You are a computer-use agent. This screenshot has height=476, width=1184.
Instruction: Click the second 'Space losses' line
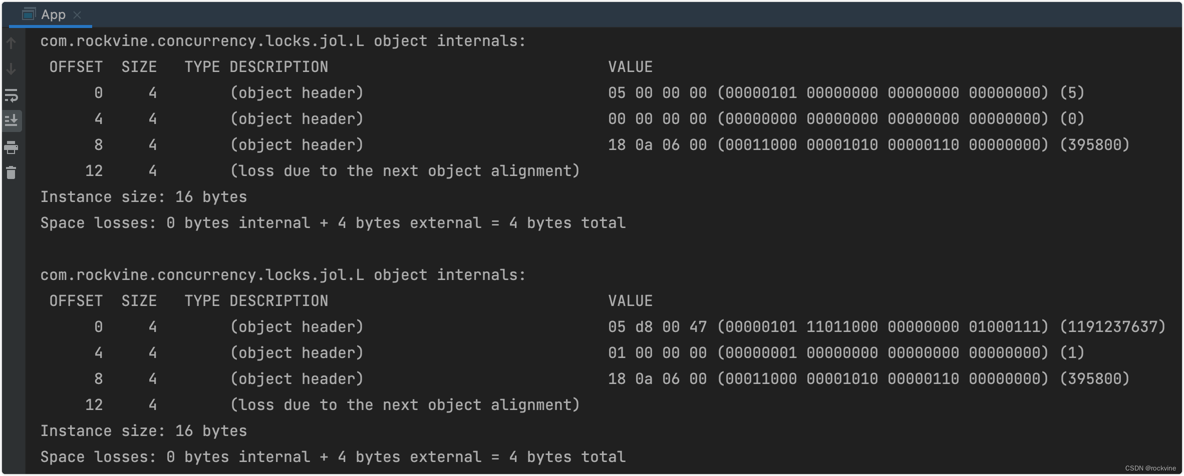click(x=333, y=457)
